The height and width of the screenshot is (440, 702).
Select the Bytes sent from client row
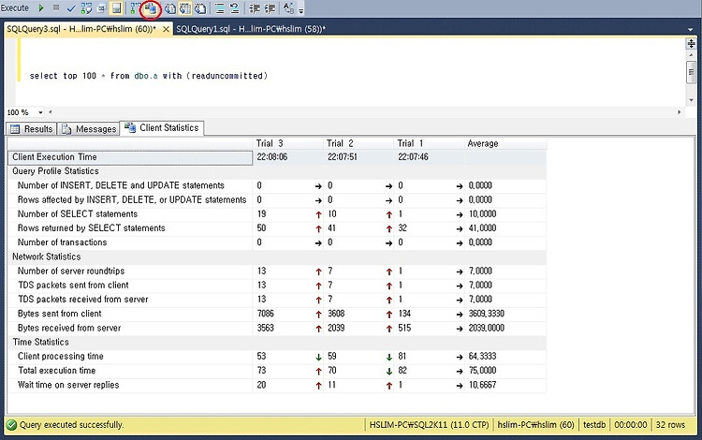click(277, 314)
